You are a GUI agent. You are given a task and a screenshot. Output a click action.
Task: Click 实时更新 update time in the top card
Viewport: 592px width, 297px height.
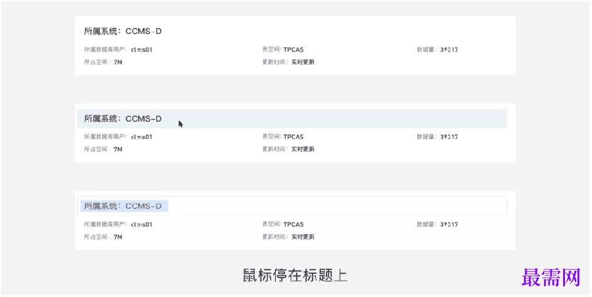click(303, 62)
